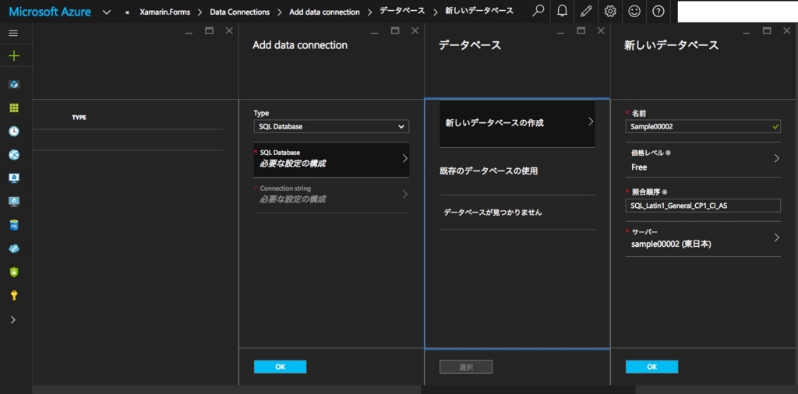
Task: Minimize the データベース blade
Action: tap(560, 32)
